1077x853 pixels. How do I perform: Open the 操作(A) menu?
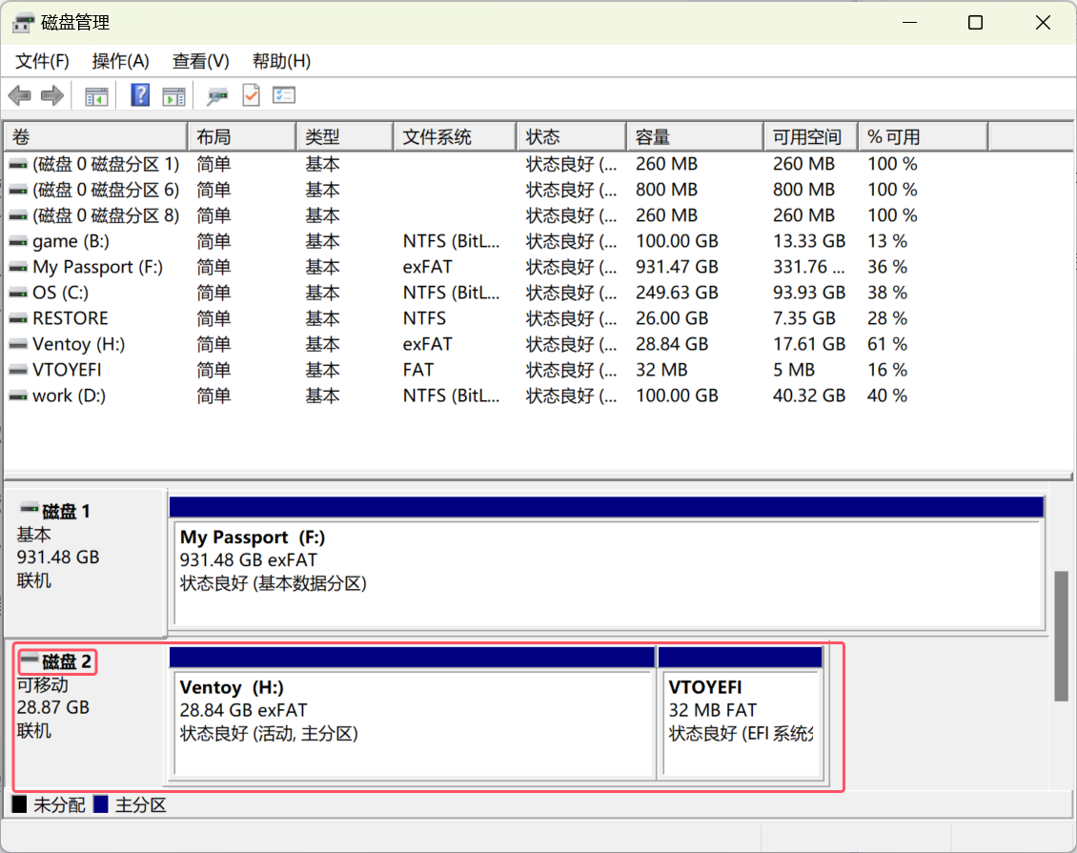(x=120, y=61)
